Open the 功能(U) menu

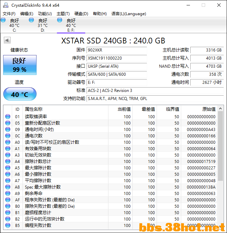(x=45, y=14)
